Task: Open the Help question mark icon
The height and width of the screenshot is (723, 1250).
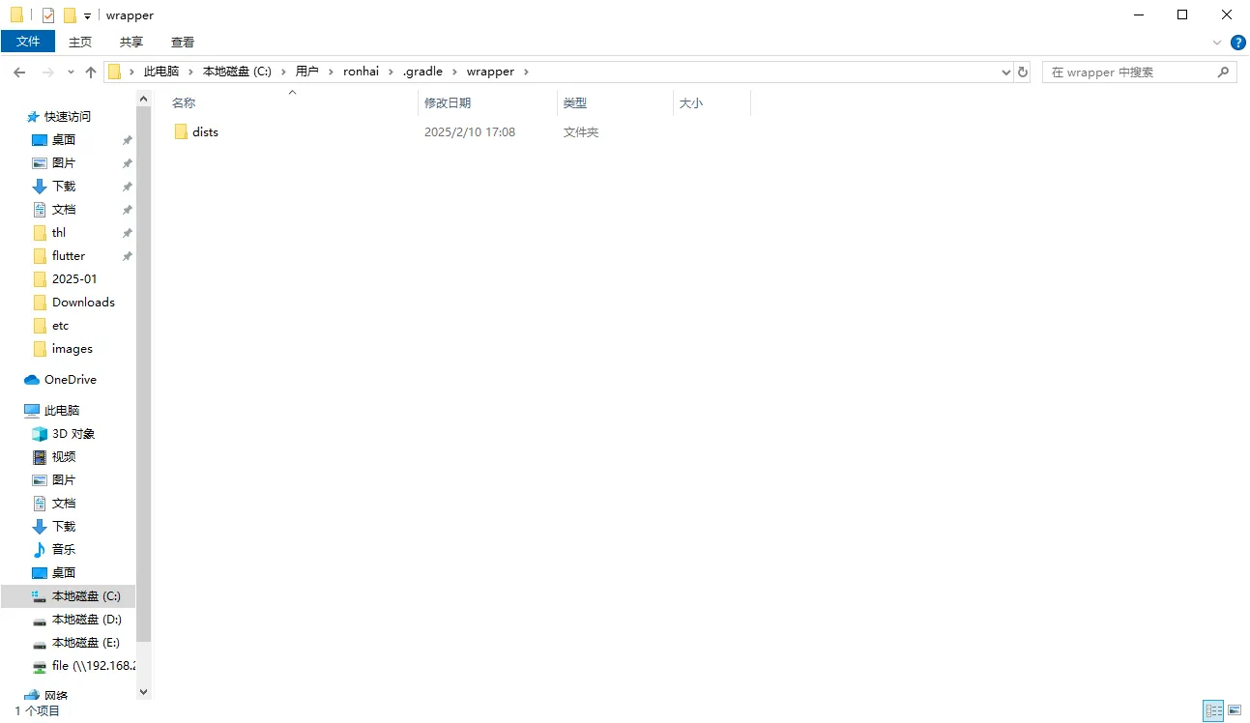Action: 1237,43
